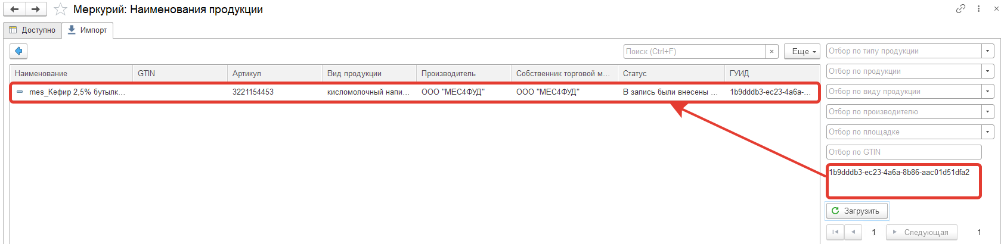Image resolution: width=1004 pixels, height=244 pixels.
Task: Switch to the Импорт tab
Action: (88, 30)
